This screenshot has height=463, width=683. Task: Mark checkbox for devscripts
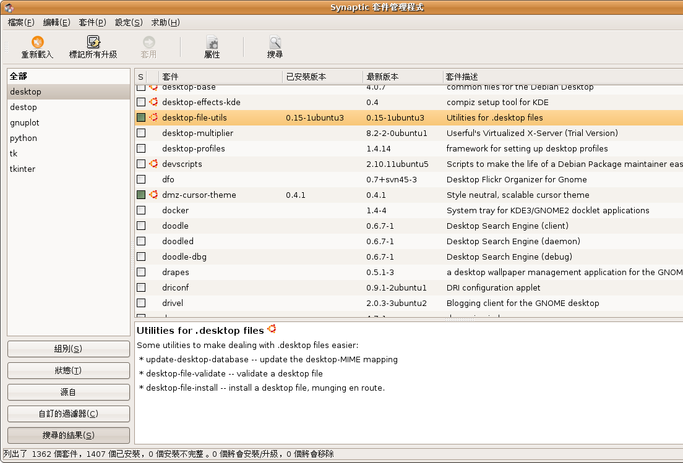(x=141, y=164)
